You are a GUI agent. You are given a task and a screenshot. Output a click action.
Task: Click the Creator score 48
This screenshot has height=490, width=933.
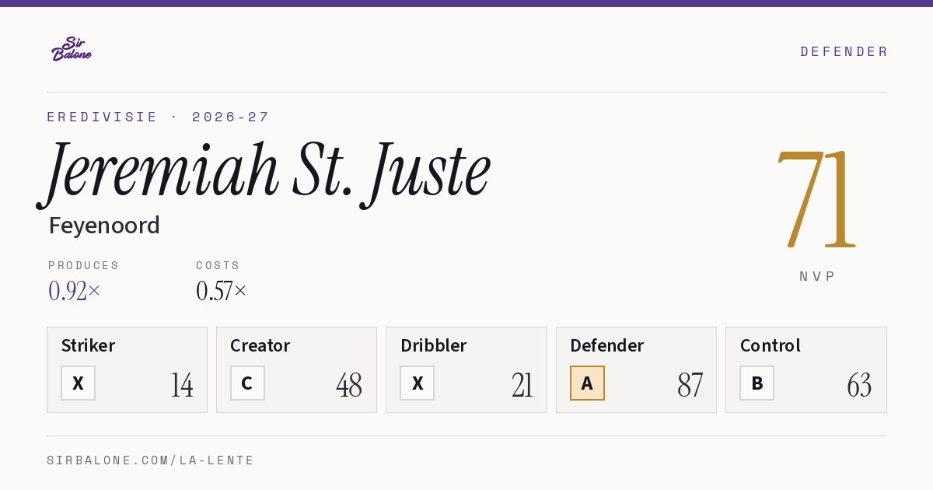click(349, 384)
